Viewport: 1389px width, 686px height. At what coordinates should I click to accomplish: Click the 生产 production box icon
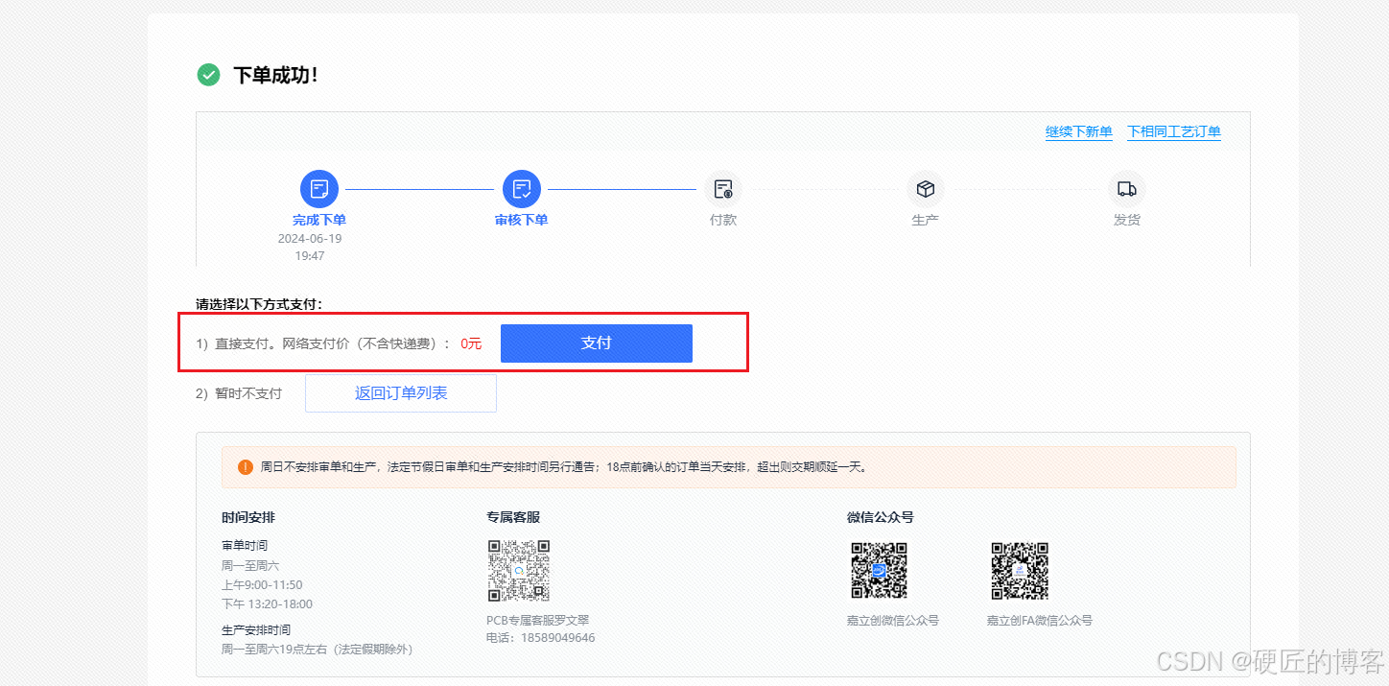926,189
